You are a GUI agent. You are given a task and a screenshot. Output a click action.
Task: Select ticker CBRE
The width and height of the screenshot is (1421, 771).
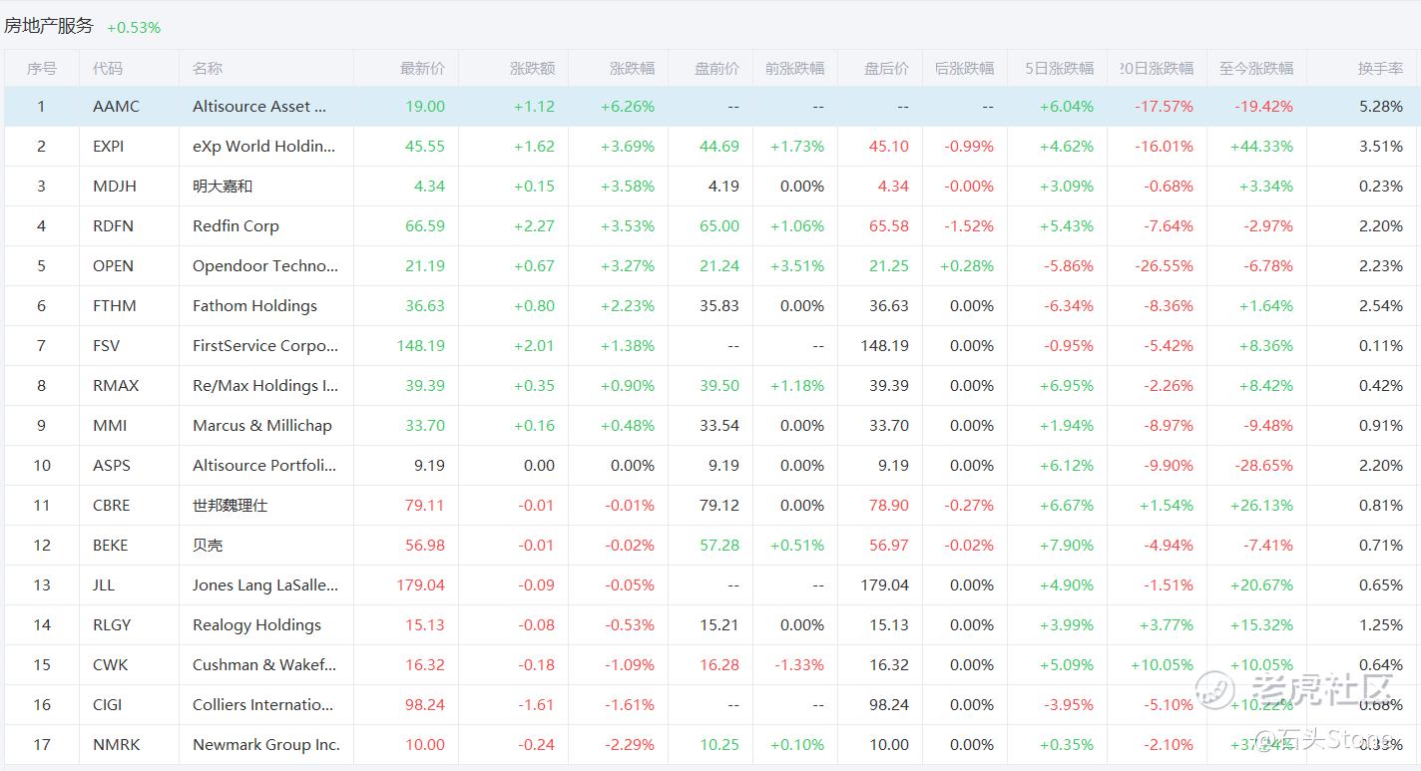[x=112, y=506]
